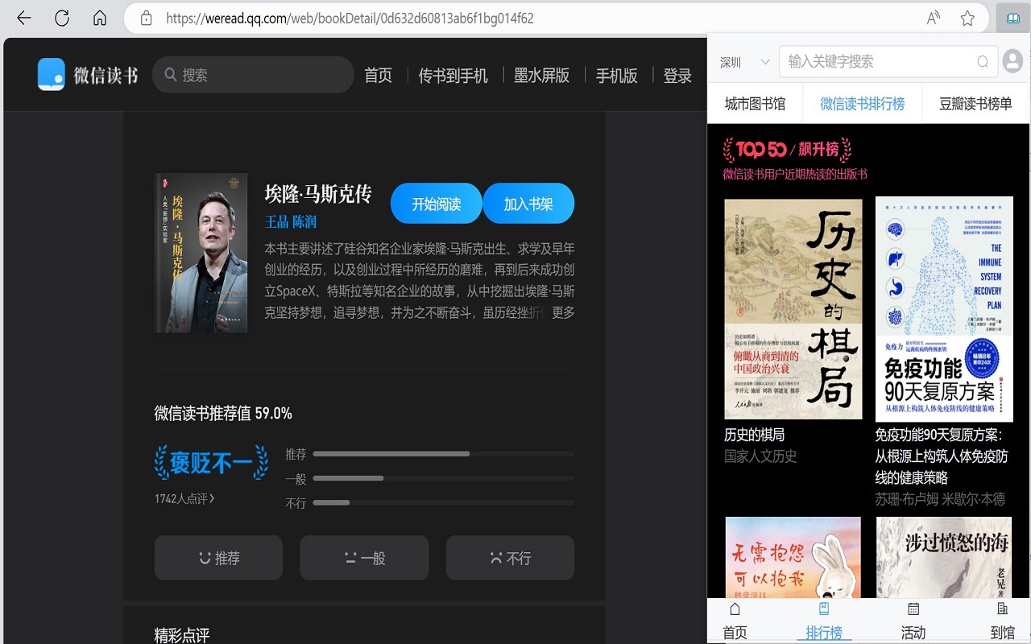Rate the book as 不行

(510, 558)
